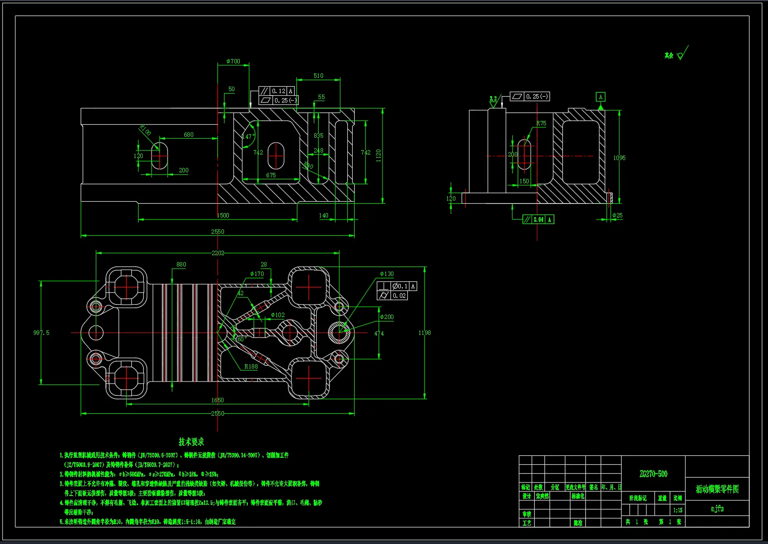
Task: Select the R100 radius label
Action: 145,130
